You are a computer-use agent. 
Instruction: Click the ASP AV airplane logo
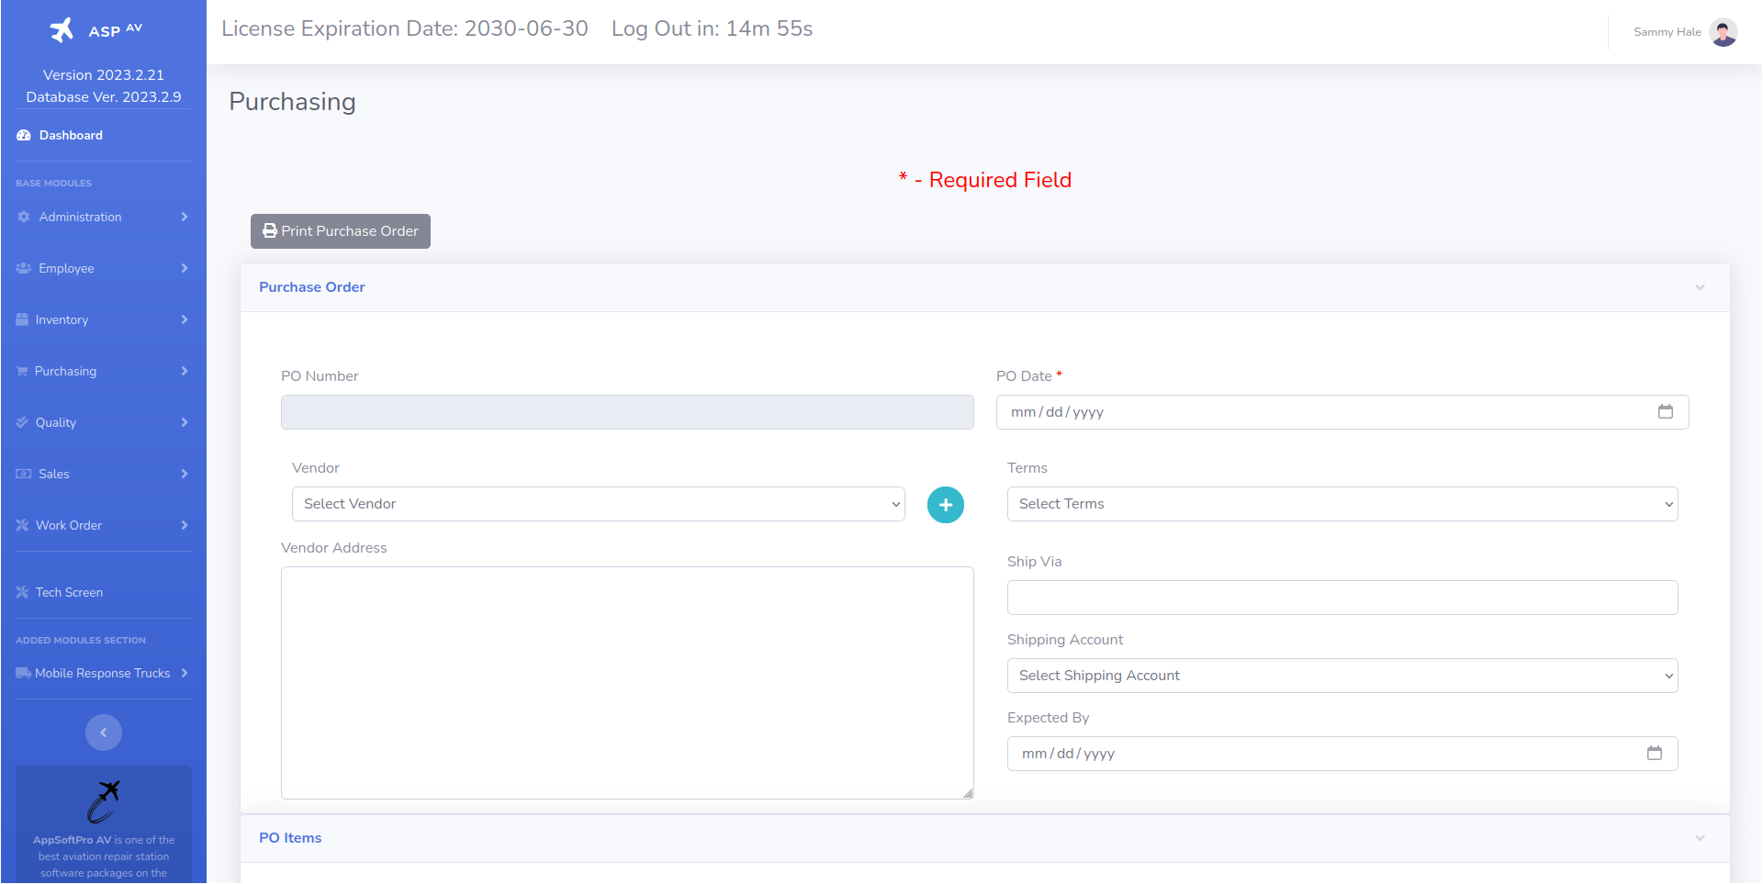(62, 30)
